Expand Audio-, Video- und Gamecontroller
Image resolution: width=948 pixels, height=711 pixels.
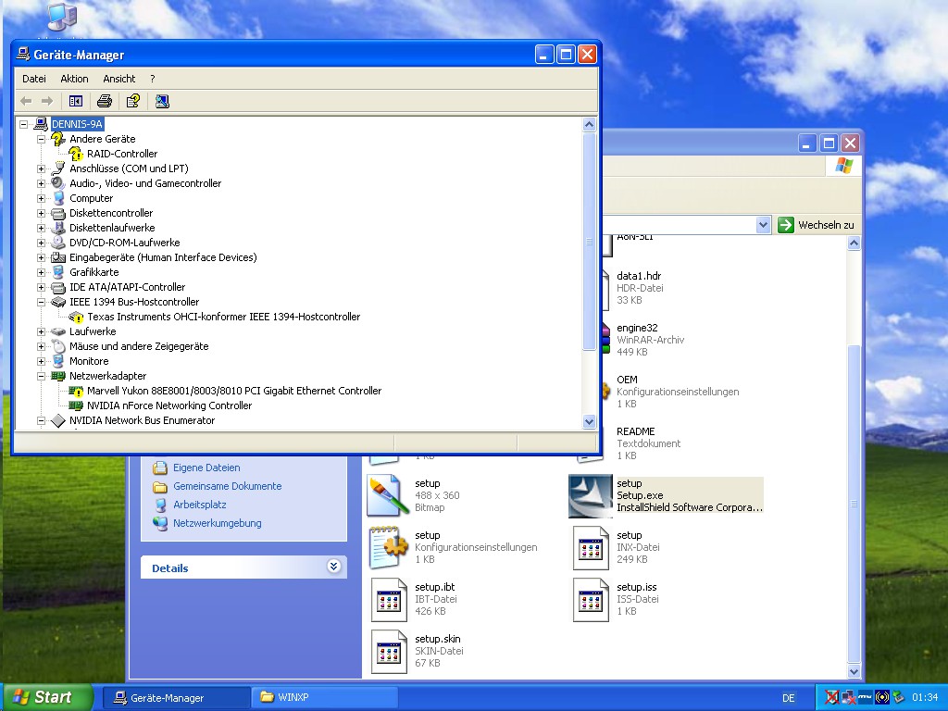41,183
